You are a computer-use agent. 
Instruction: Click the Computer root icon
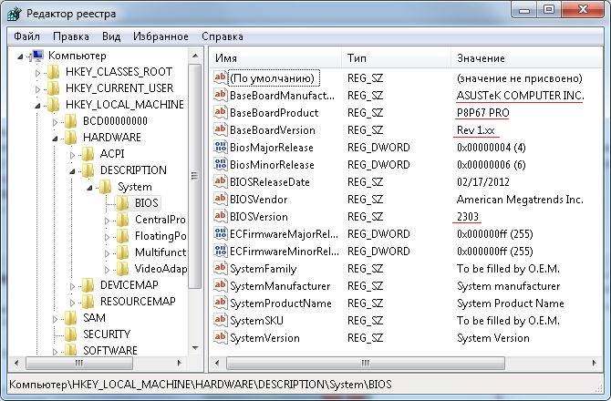coord(38,56)
